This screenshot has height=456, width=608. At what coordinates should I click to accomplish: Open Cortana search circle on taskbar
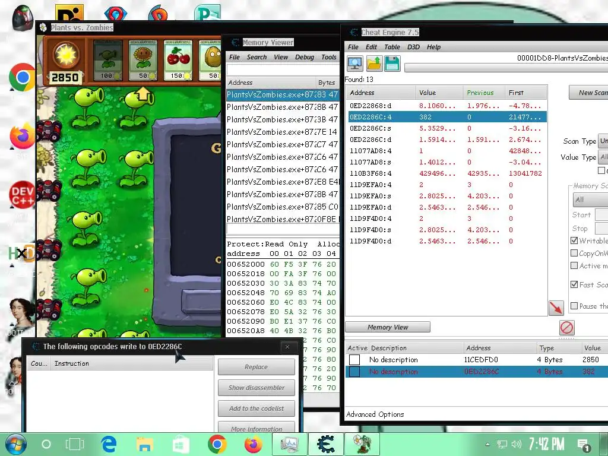(46, 444)
